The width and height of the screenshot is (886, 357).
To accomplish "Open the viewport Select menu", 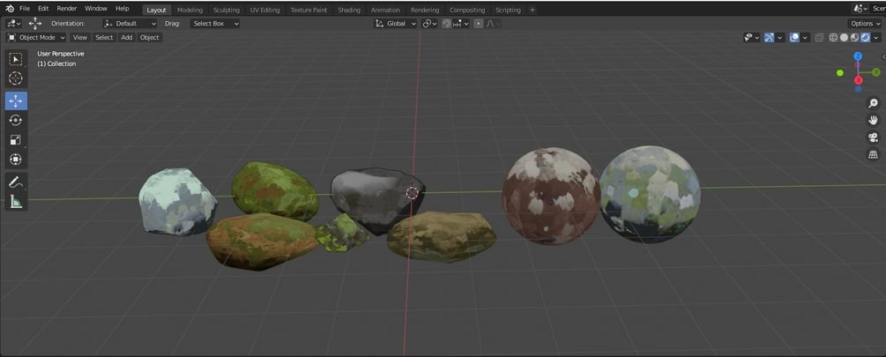I will click(x=104, y=37).
